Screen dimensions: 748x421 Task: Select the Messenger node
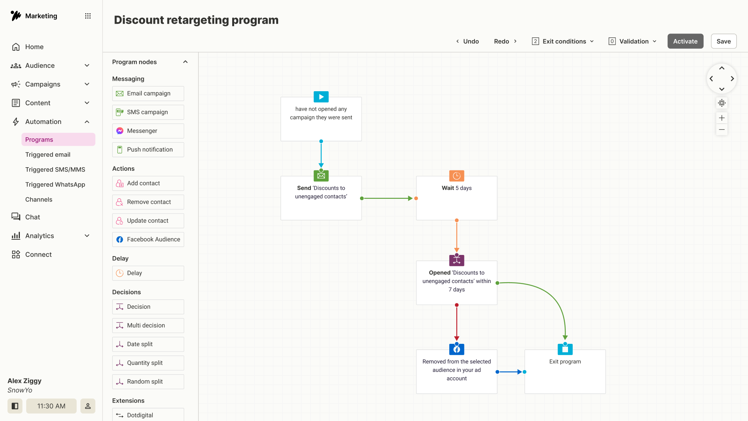click(x=148, y=131)
